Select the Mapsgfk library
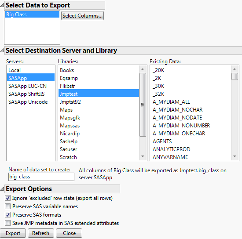The image size is (242, 239). pyautogui.click(x=99, y=118)
